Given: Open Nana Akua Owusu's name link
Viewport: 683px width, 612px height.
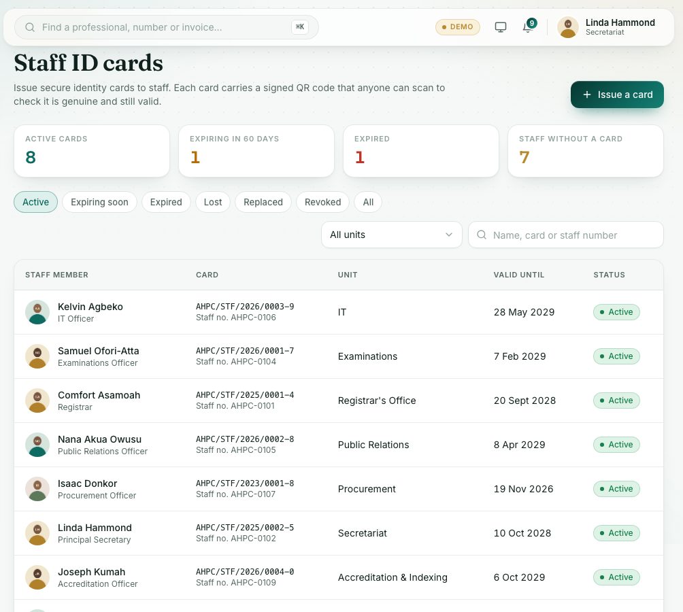Looking at the screenshot, I should tap(100, 439).
